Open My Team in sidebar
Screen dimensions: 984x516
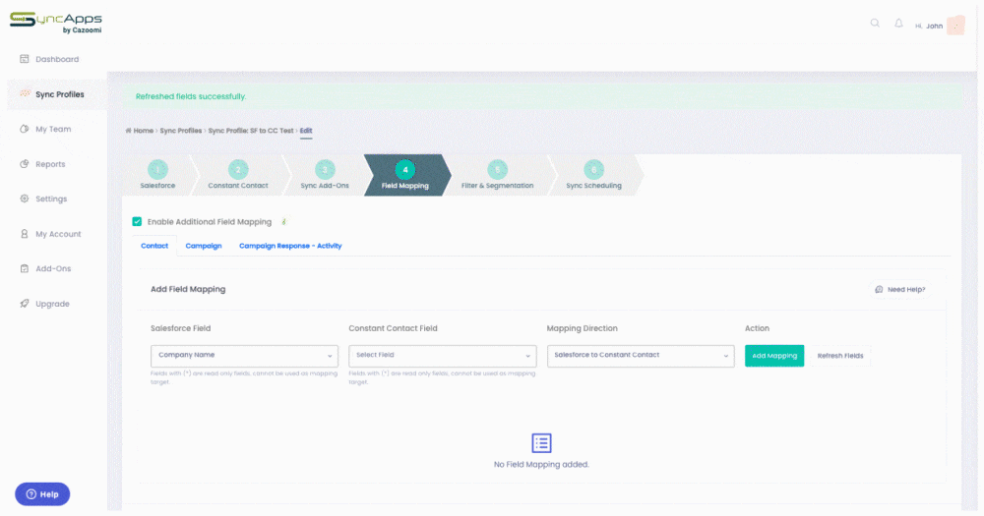click(53, 129)
